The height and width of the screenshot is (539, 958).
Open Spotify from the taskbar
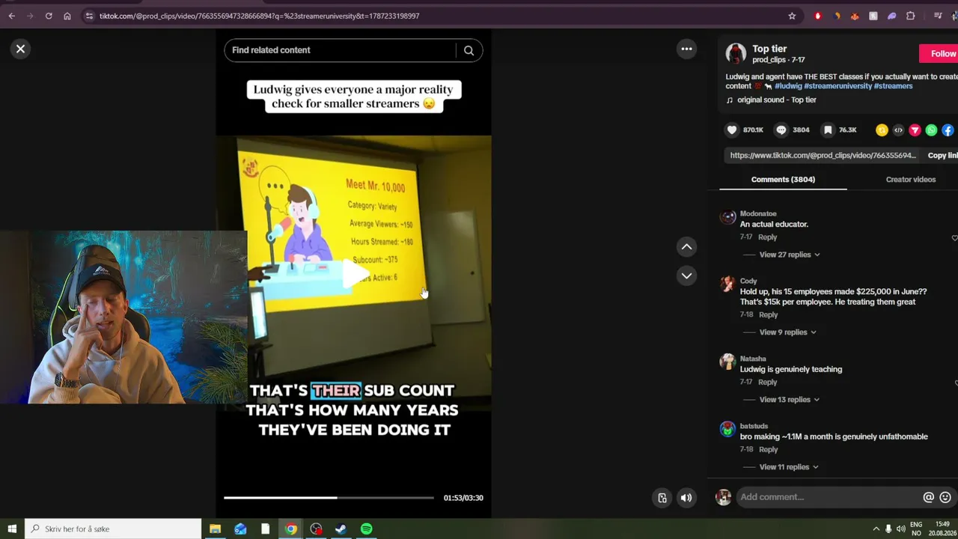(x=366, y=529)
